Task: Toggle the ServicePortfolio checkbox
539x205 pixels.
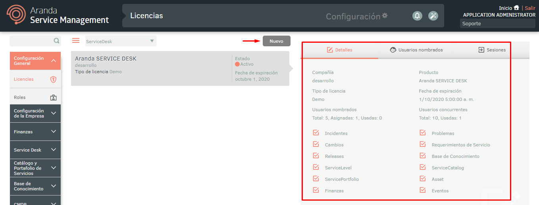Action: 316,179
